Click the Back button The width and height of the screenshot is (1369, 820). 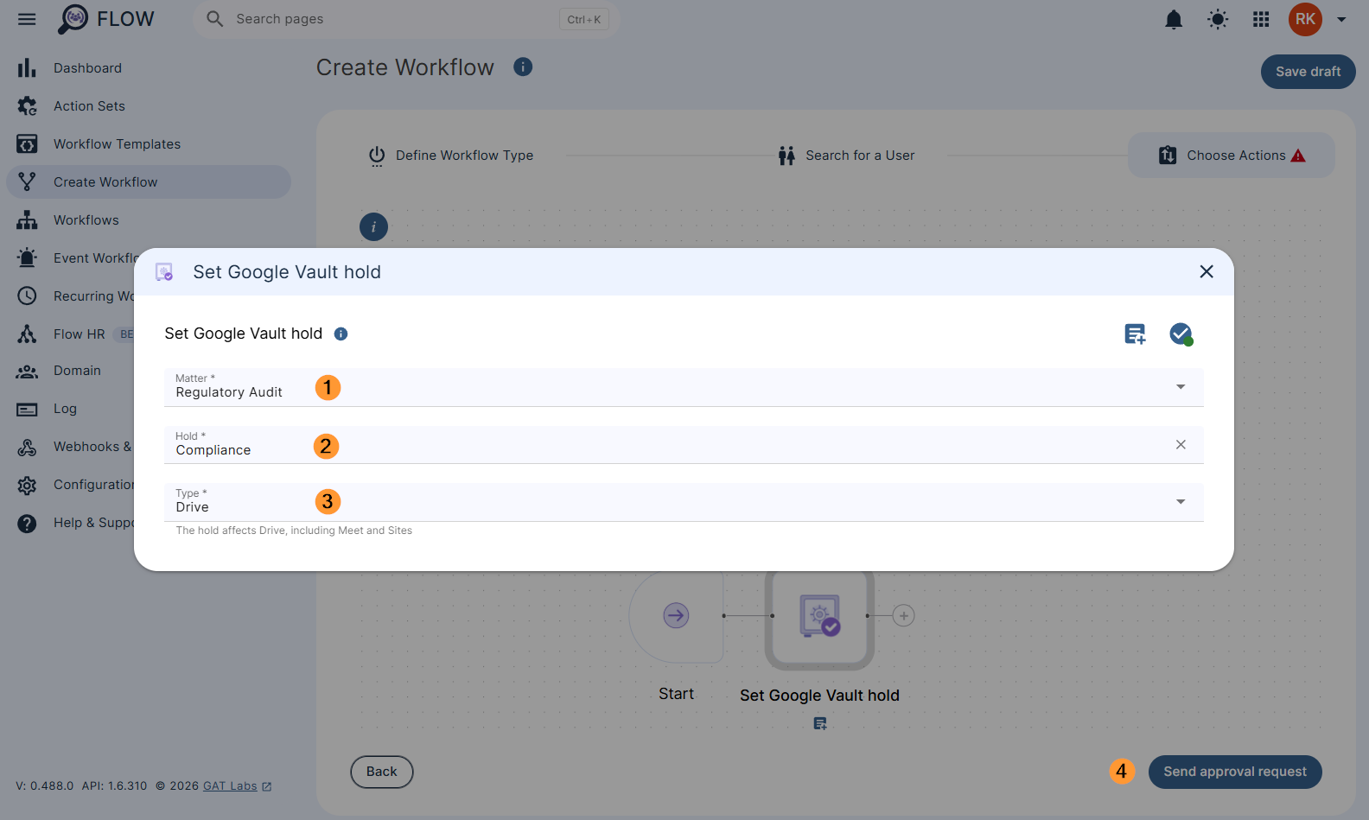point(381,772)
